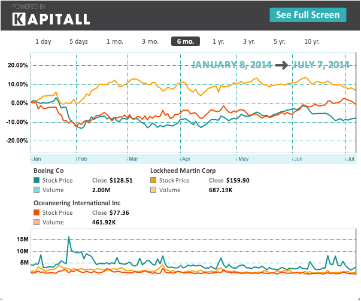Screen dimensions: 361x301
Task: Show the 10 yr. chart range
Action: pyautogui.click(x=312, y=41)
